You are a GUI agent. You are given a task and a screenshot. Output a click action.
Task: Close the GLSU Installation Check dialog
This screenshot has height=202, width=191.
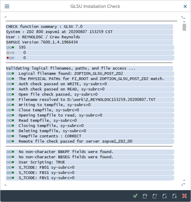tap(185, 6)
